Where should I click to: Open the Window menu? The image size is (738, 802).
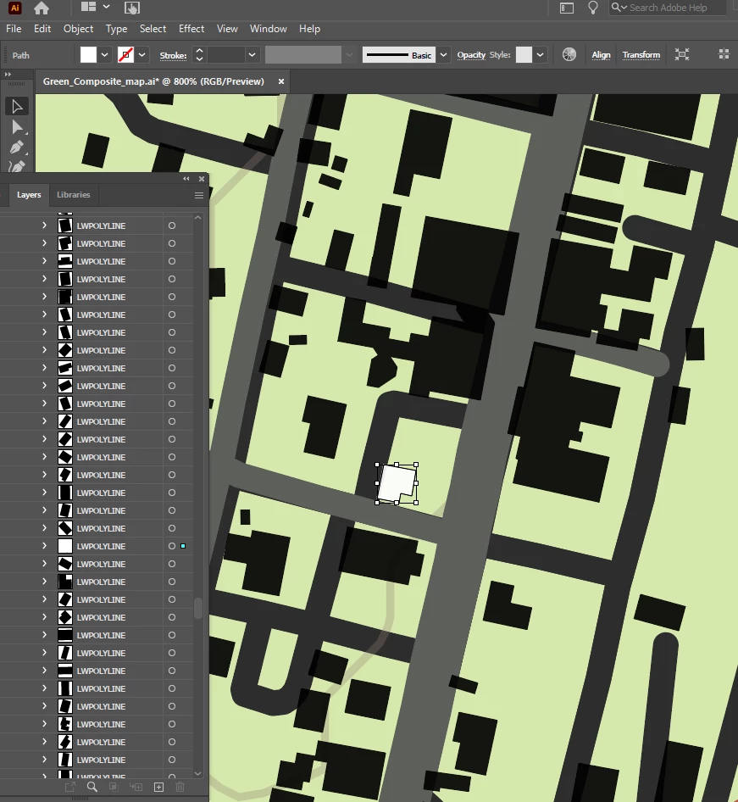(269, 29)
